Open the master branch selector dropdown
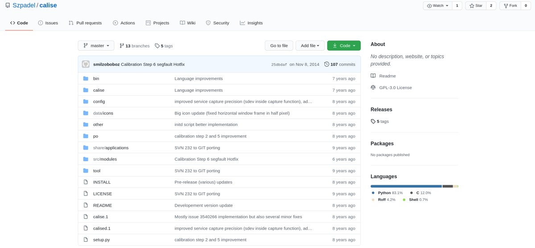This screenshot has width=535, height=248. pyautogui.click(x=96, y=45)
